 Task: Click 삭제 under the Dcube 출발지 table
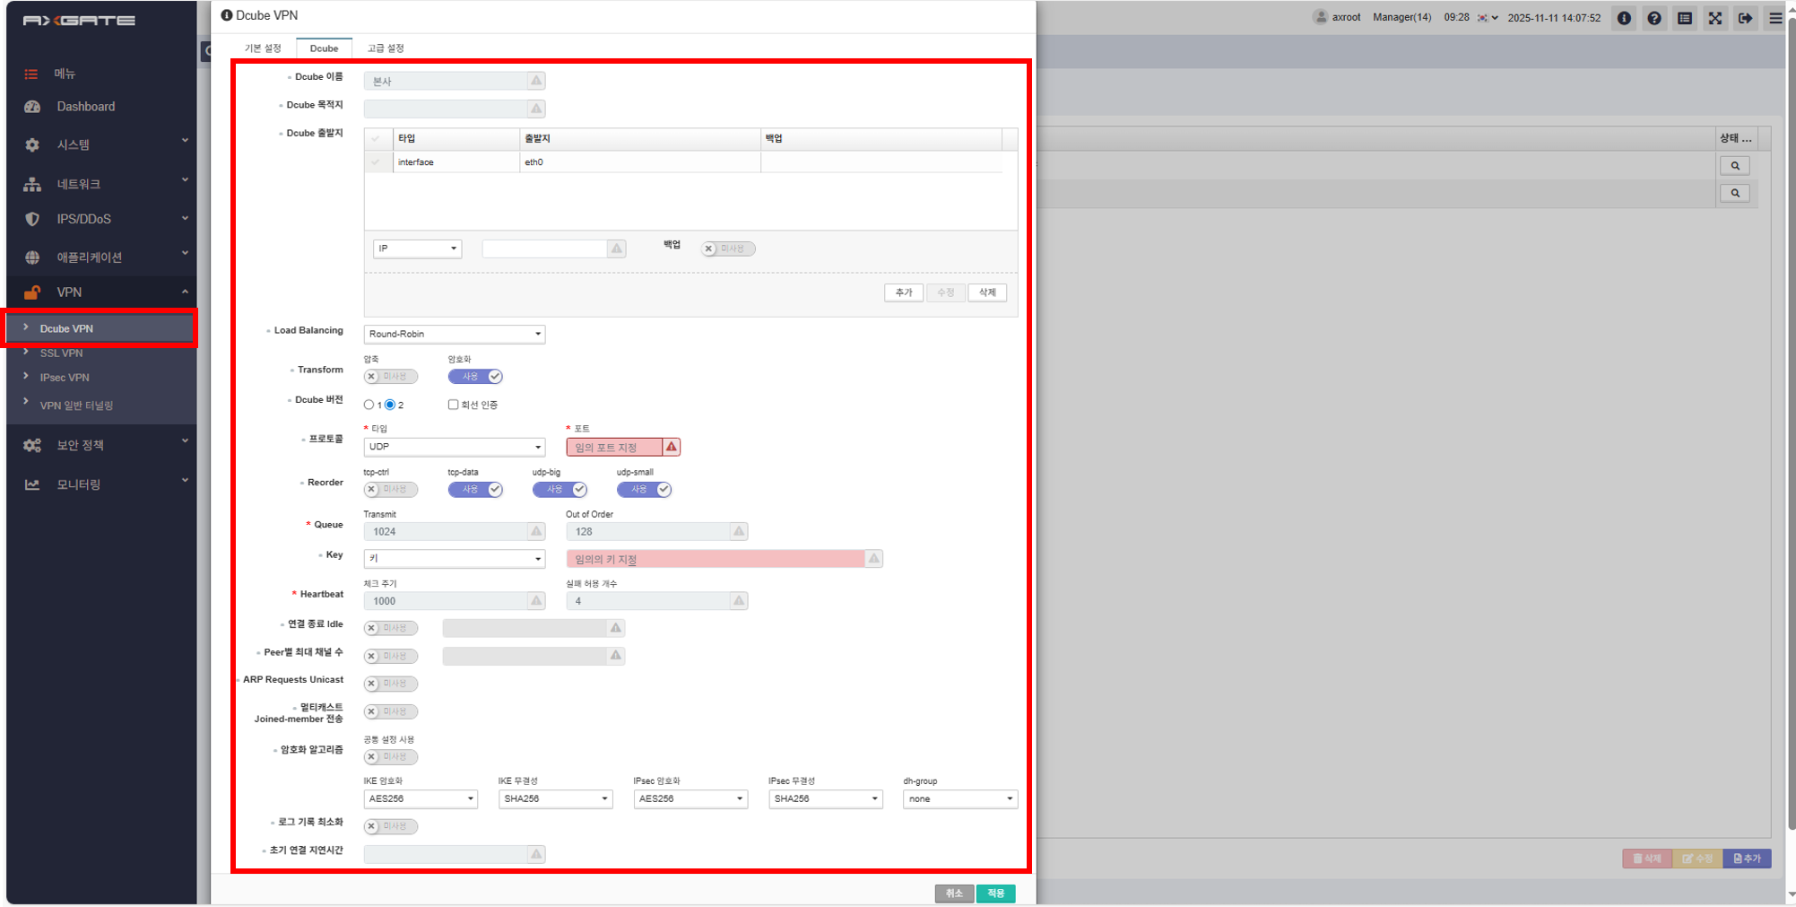(x=987, y=292)
